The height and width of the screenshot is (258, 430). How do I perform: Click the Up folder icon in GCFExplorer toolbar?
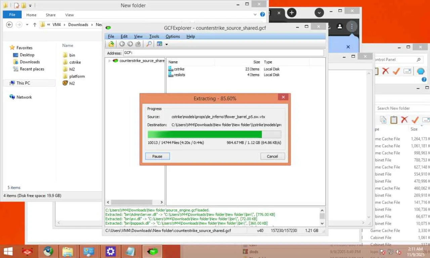click(138, 44)
